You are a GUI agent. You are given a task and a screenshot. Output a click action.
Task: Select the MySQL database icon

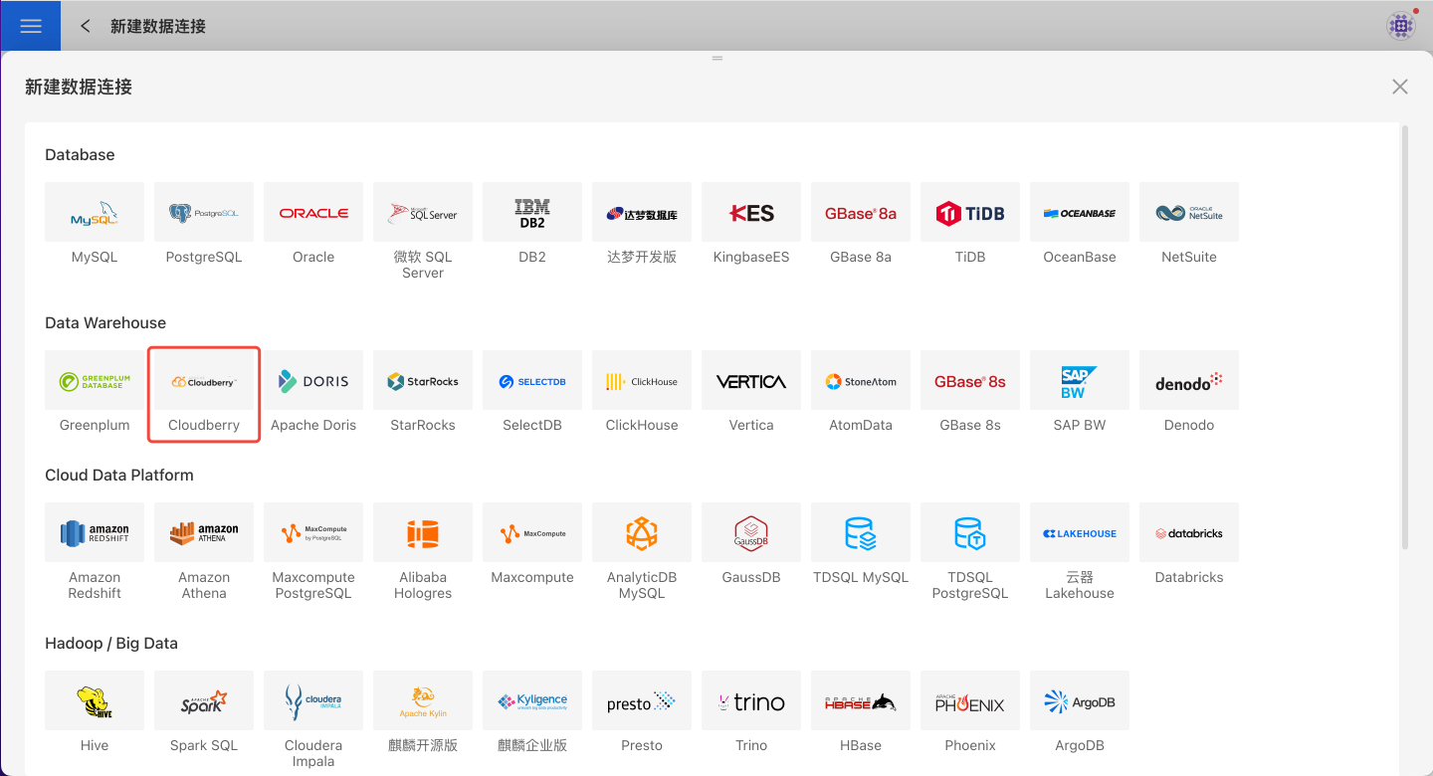point(95,212)
